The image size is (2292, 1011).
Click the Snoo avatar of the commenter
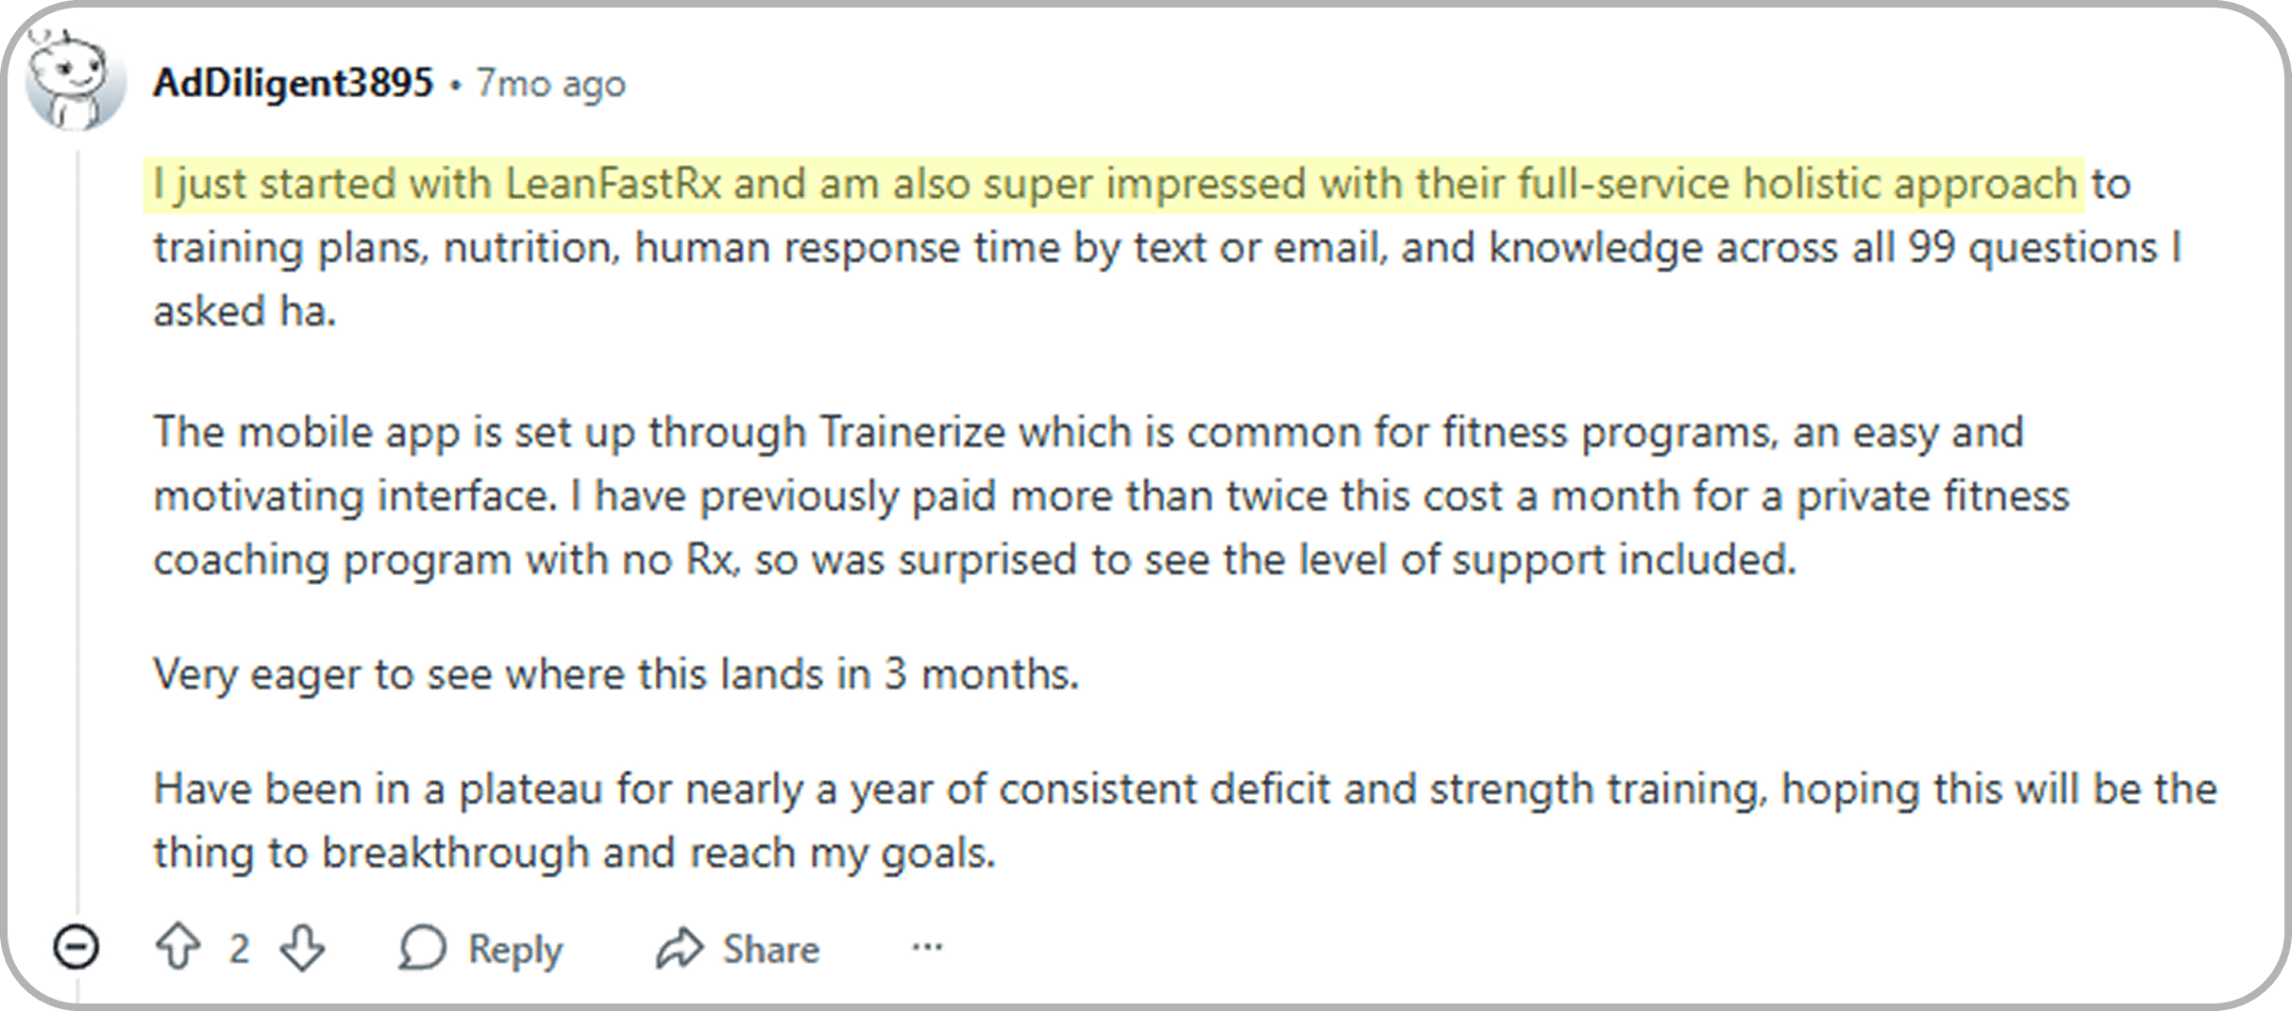coord(75,82)
